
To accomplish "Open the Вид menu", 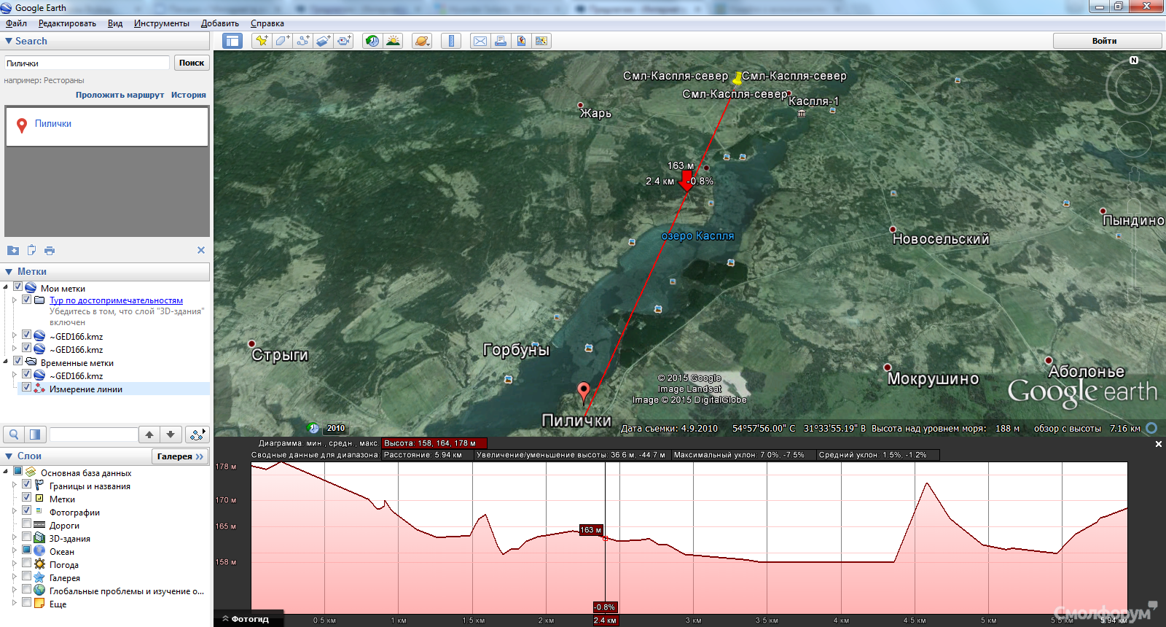I will (x=115, y=23).
